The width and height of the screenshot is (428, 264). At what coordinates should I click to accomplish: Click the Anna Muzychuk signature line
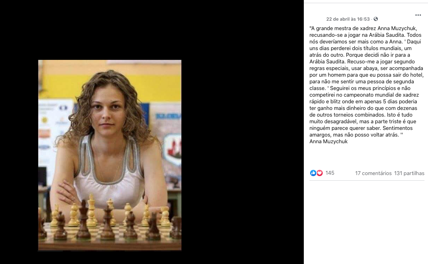328,141
